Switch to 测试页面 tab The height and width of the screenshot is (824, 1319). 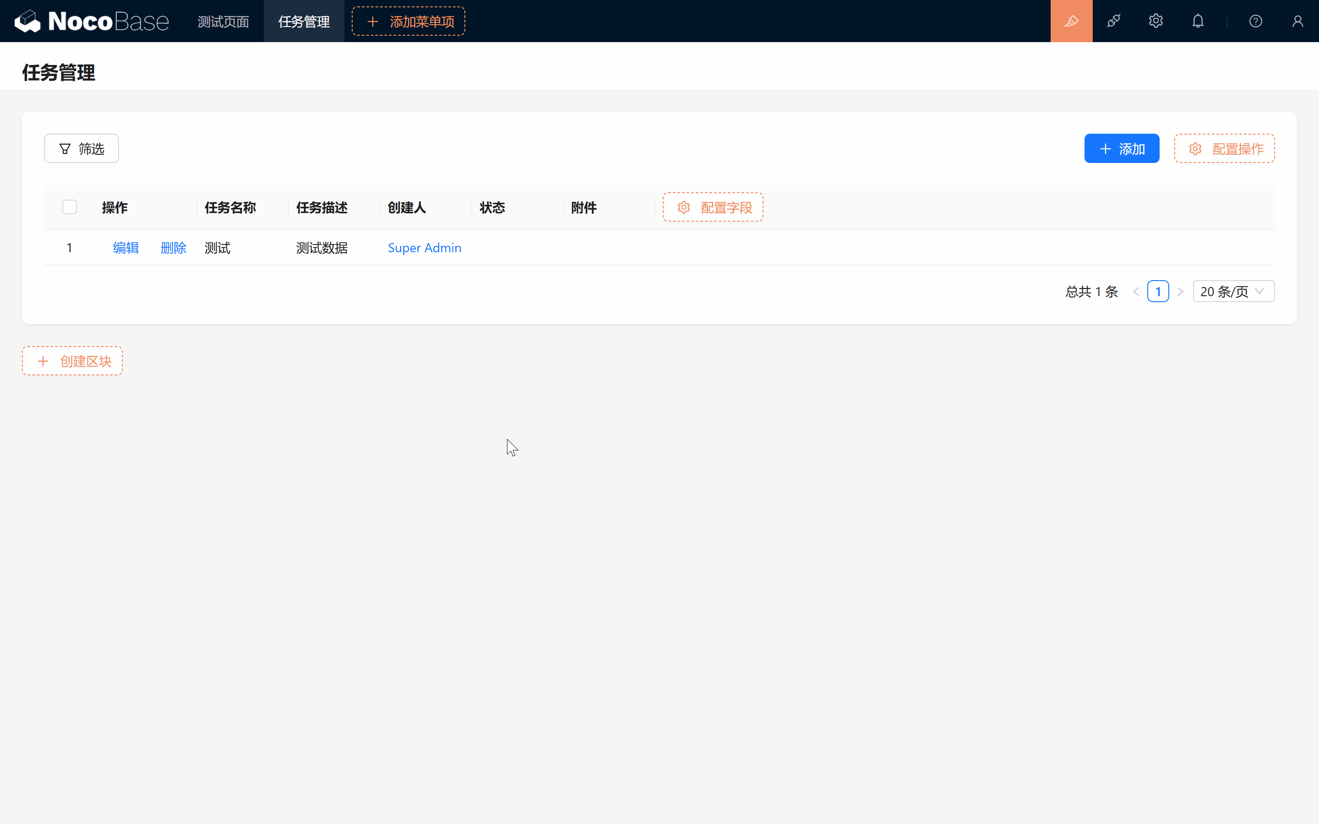(x=223, y=21)
